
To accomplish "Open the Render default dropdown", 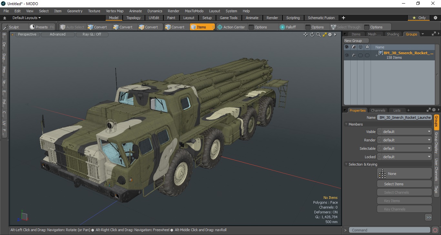I will pyautogui.click(x=407, y=140).
